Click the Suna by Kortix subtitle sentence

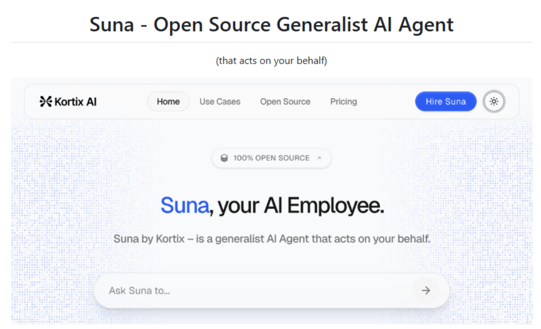point(272,239)
